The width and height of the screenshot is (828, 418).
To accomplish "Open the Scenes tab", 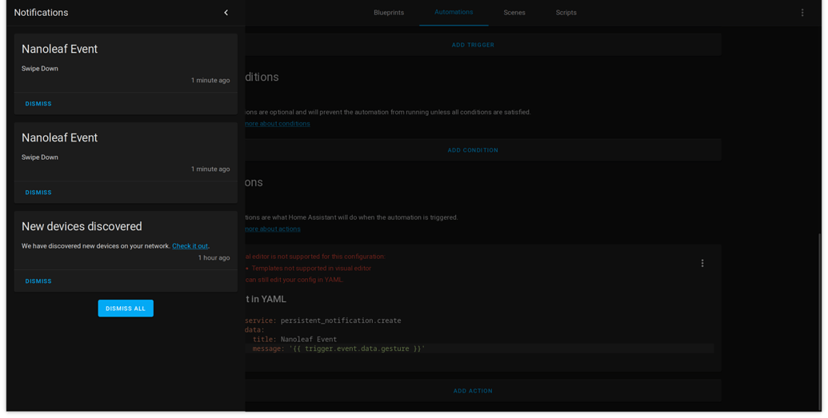I will click(x=514, y=13).
